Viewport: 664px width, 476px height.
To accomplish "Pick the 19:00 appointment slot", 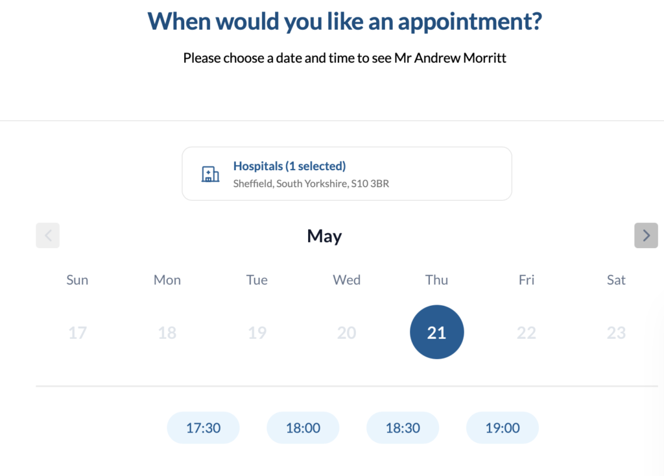I will (x=502, y=427).
